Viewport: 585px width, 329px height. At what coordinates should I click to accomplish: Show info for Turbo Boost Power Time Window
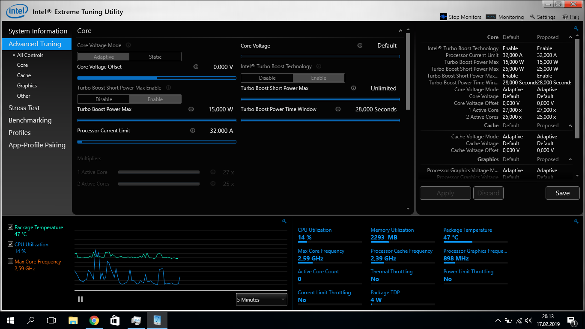click(x=338, y=109)
